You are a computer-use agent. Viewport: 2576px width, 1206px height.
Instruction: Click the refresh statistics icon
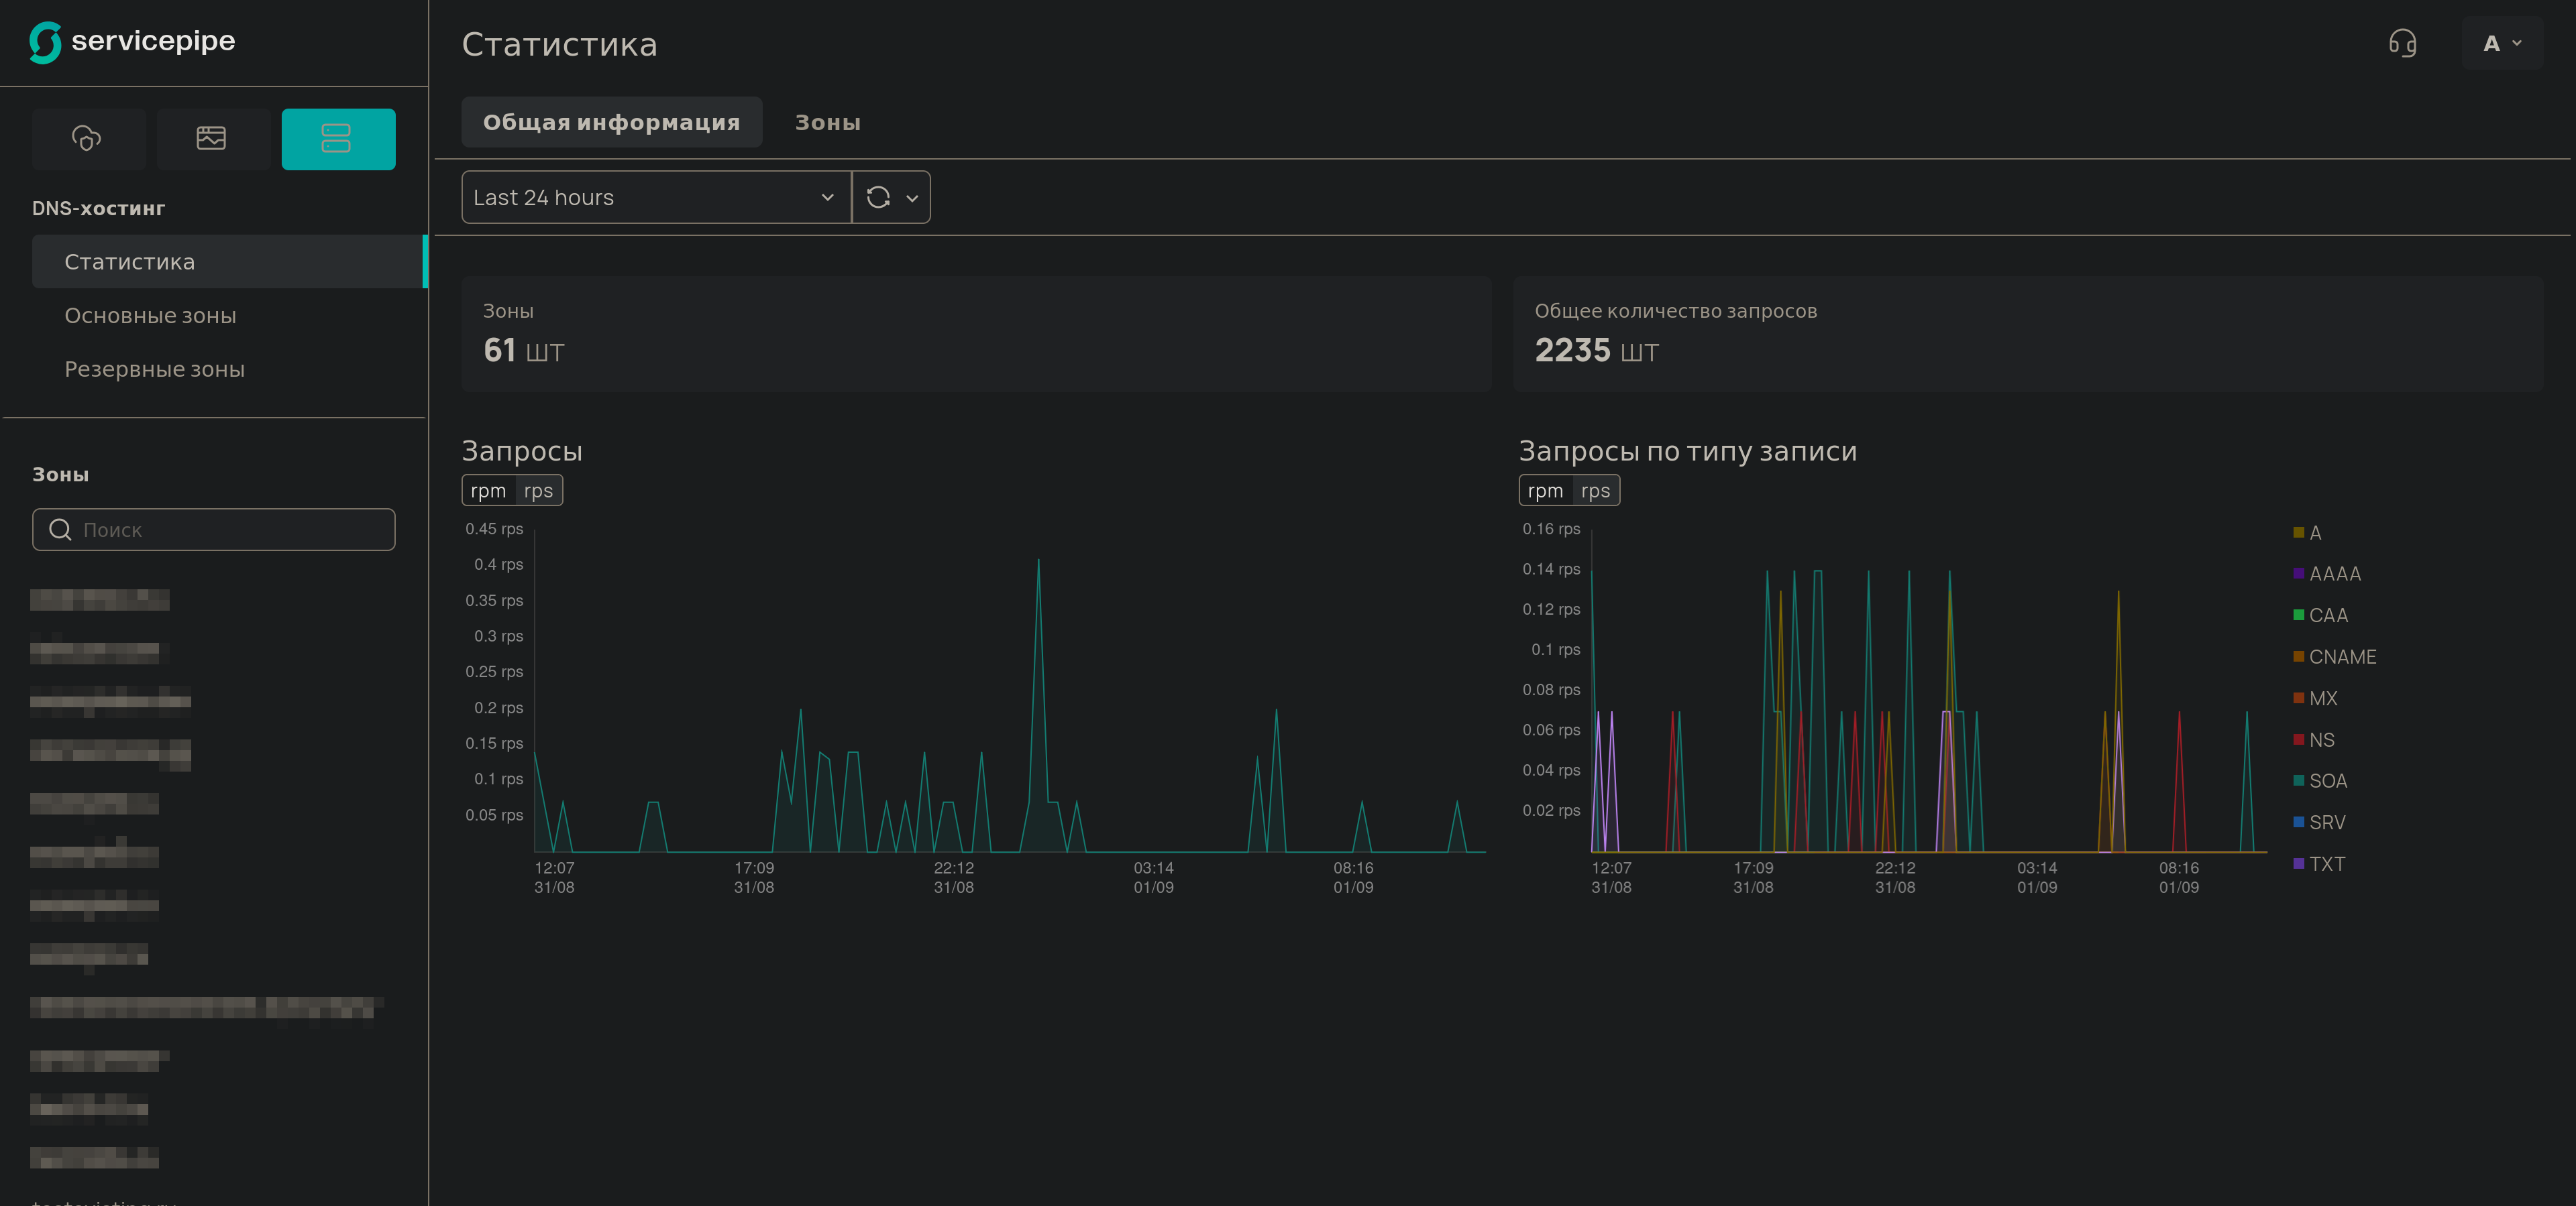tap(878, 197)
